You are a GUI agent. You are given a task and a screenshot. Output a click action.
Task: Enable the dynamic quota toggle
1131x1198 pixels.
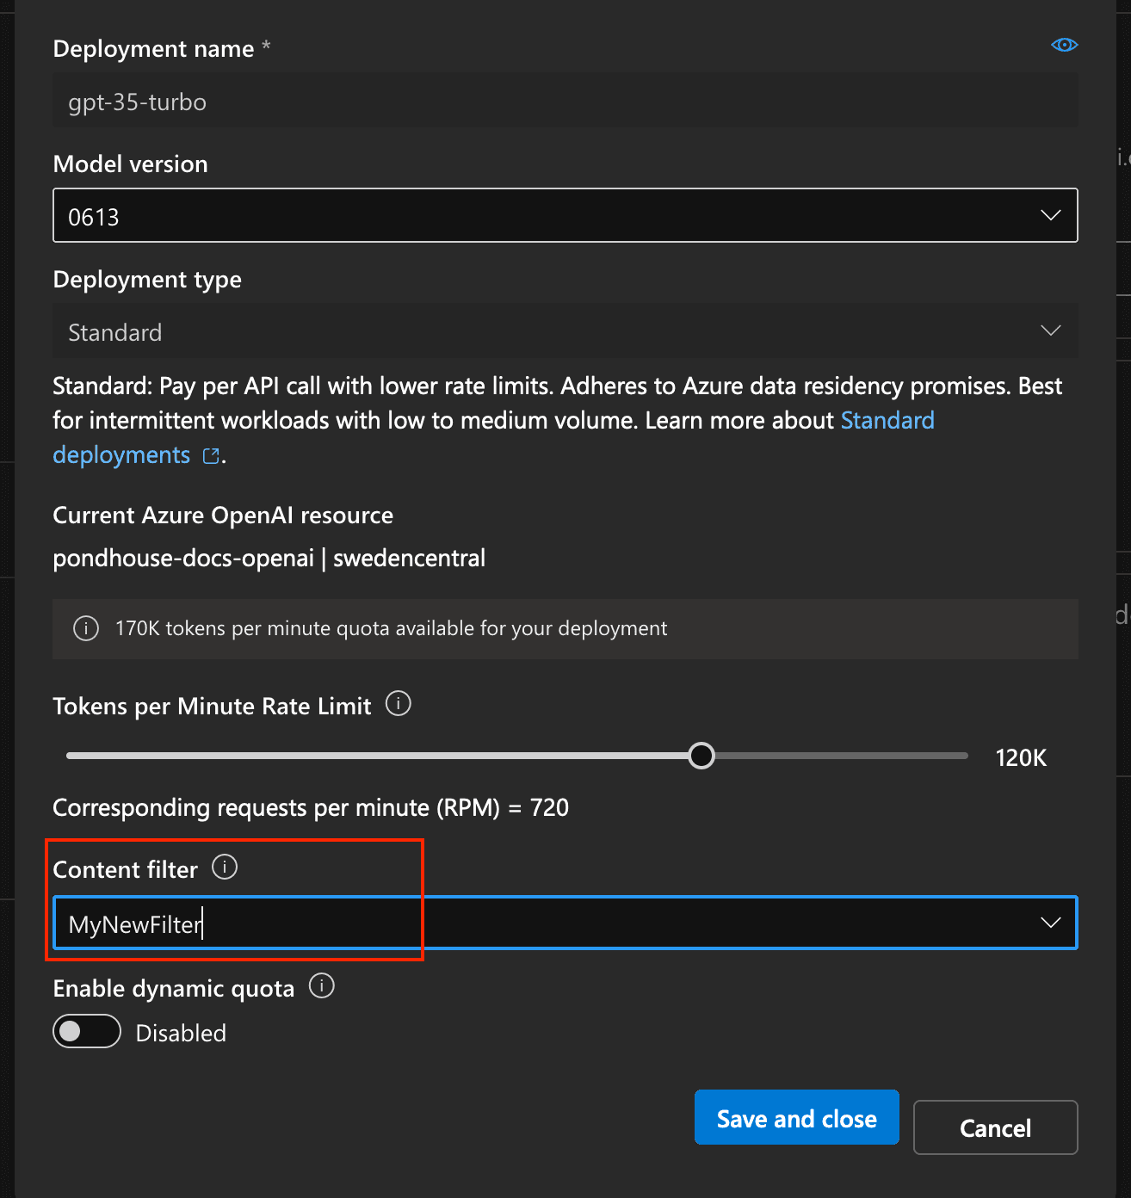coord(86,1031)
